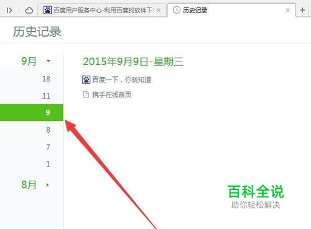Click the Baidu paw favicon on first tab

pyautogui.click(x=47, y=10)
